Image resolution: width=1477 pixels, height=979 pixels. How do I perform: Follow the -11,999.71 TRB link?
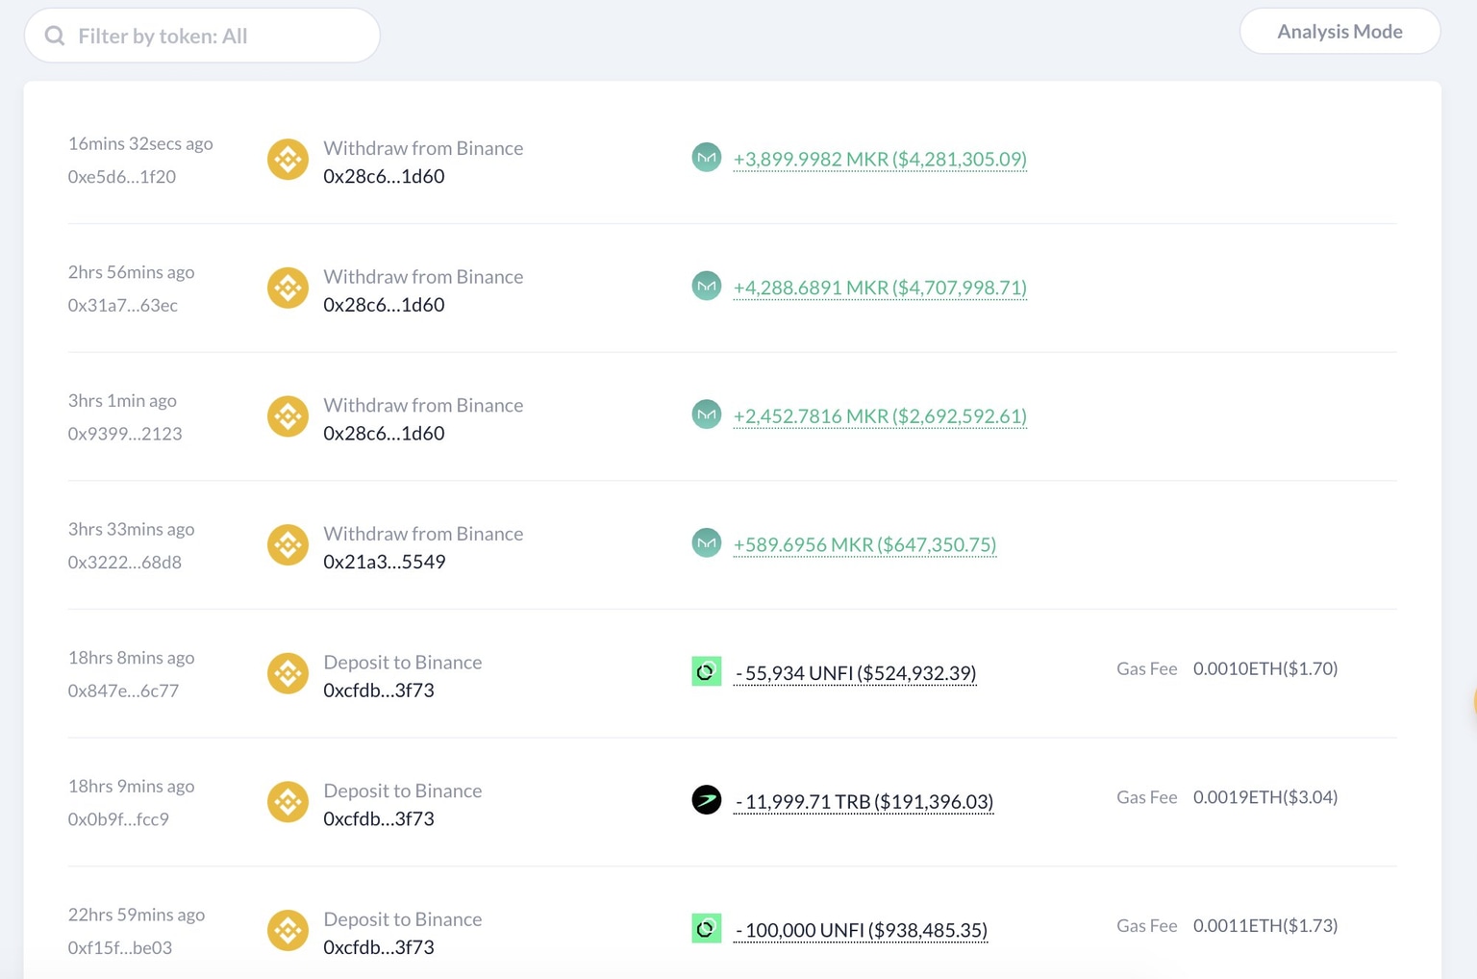tap(864, 801)
